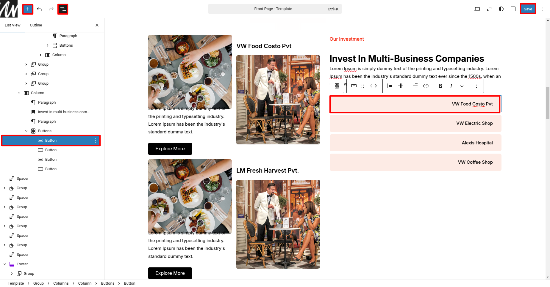The image size is (550, 287).
Task: Collapse the Buttons item in List View
Action: coord(26,131)
